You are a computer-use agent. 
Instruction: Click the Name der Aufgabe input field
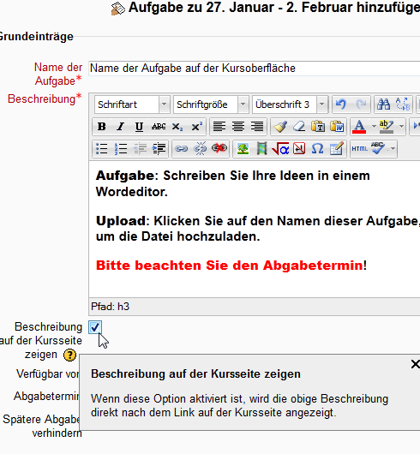[255, 69]
